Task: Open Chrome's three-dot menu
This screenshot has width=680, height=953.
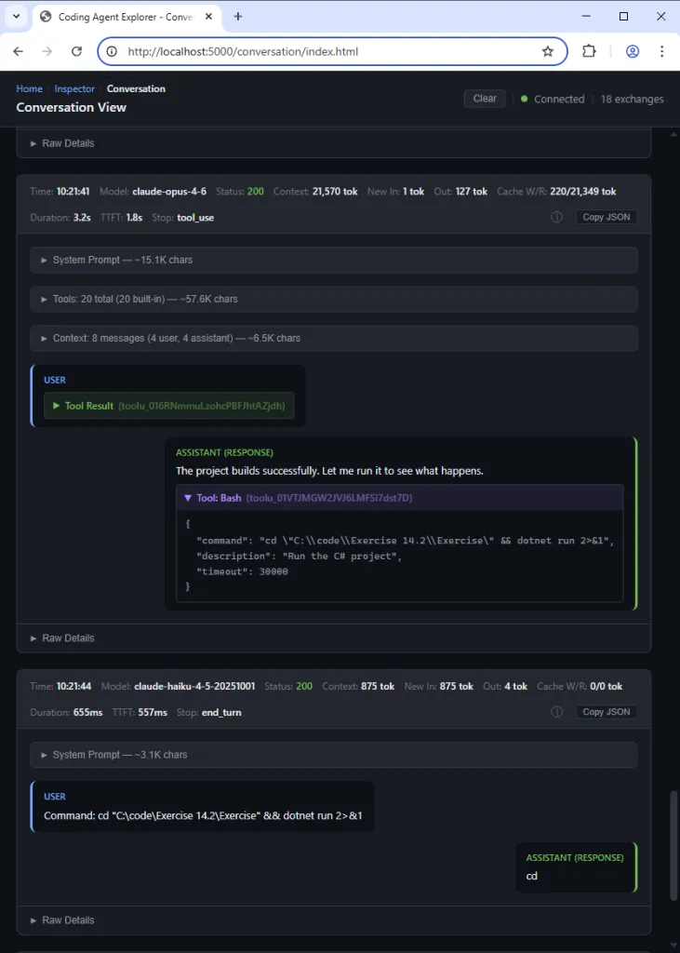Action: click(x=661, y=52)
